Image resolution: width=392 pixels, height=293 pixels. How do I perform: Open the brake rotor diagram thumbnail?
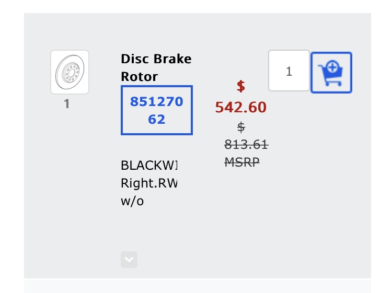point(70,72)
